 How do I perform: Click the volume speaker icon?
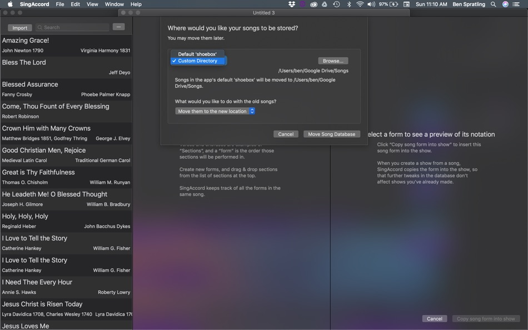(x=371, y=4)
